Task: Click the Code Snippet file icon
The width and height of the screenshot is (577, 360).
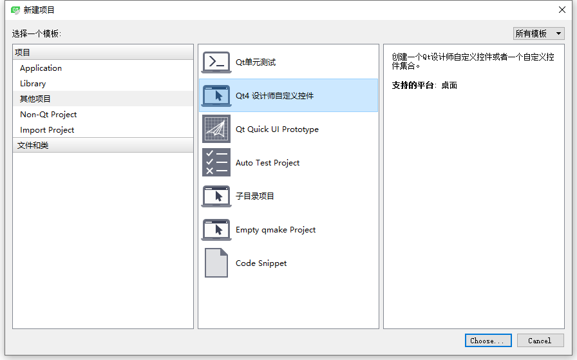Action: [x=216, y=263]
